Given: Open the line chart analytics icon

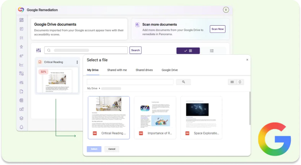Looking at the screenshot, I should tap(21, 65).
